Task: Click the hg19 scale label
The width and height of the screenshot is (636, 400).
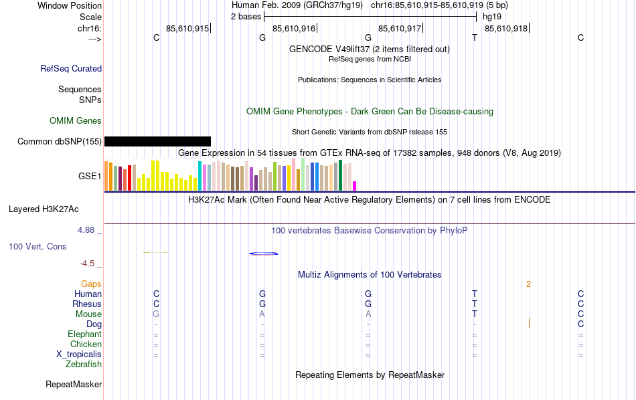Action: coord(492,17)
